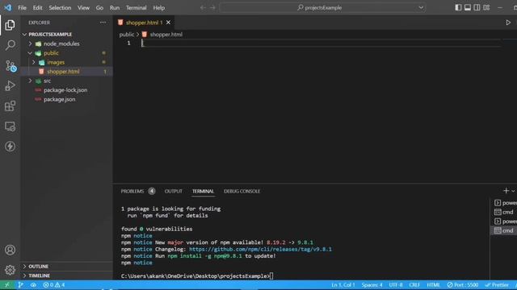Open the Explorer view in activity bar
This screenshot has width=517, height=290.
(x=10, y=25)
